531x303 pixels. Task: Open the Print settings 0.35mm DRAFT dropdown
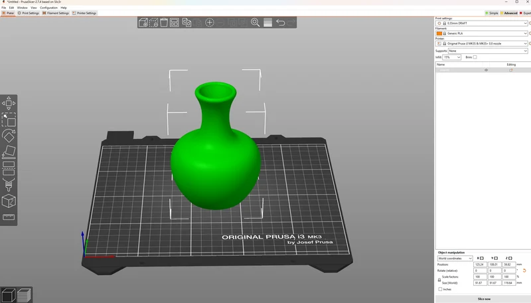(482, 23)
